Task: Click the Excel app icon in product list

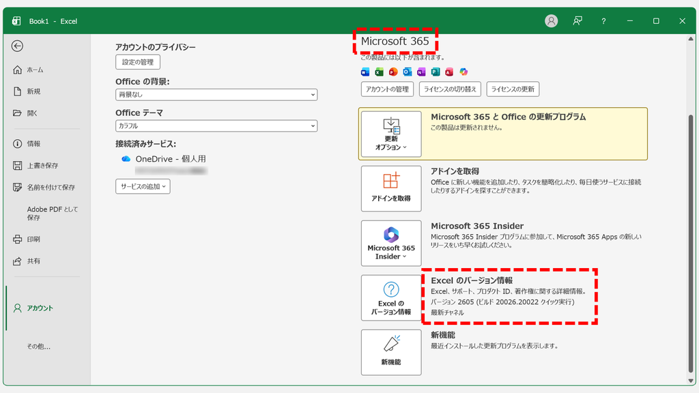Action: [380, 72]
